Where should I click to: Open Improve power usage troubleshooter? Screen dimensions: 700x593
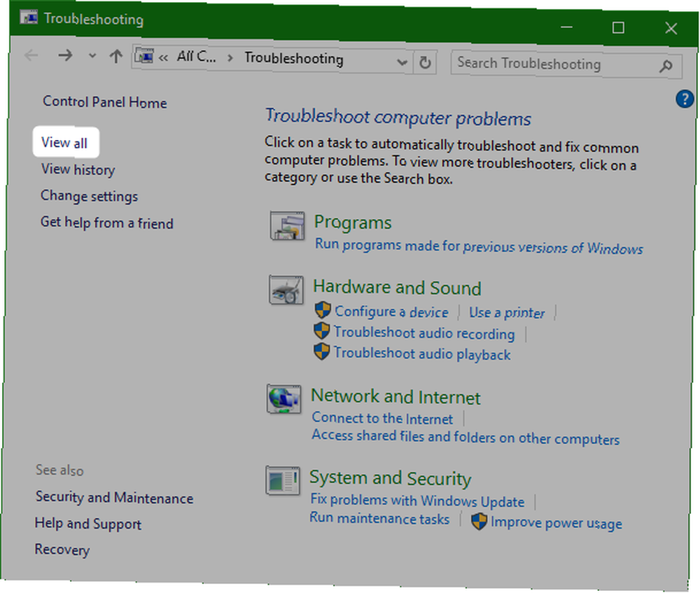click(556, 523)
